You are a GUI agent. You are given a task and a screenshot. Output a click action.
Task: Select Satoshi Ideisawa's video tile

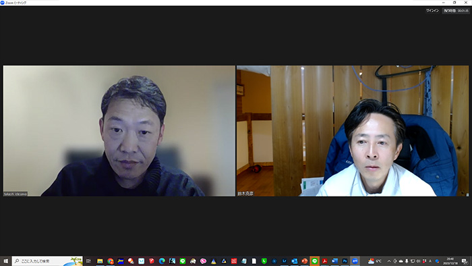click(119, 131)
